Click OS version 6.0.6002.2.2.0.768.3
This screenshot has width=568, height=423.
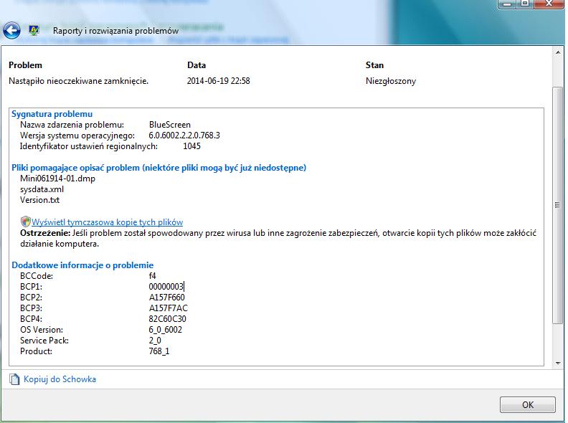point(184,136)
